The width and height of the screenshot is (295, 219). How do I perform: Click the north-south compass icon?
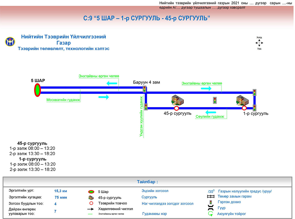pyautogui.click(x=259, y=43)
